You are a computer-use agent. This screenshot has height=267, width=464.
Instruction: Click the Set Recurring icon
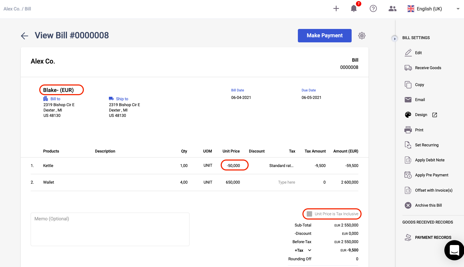pyautogui.click(x=408, y=145)
